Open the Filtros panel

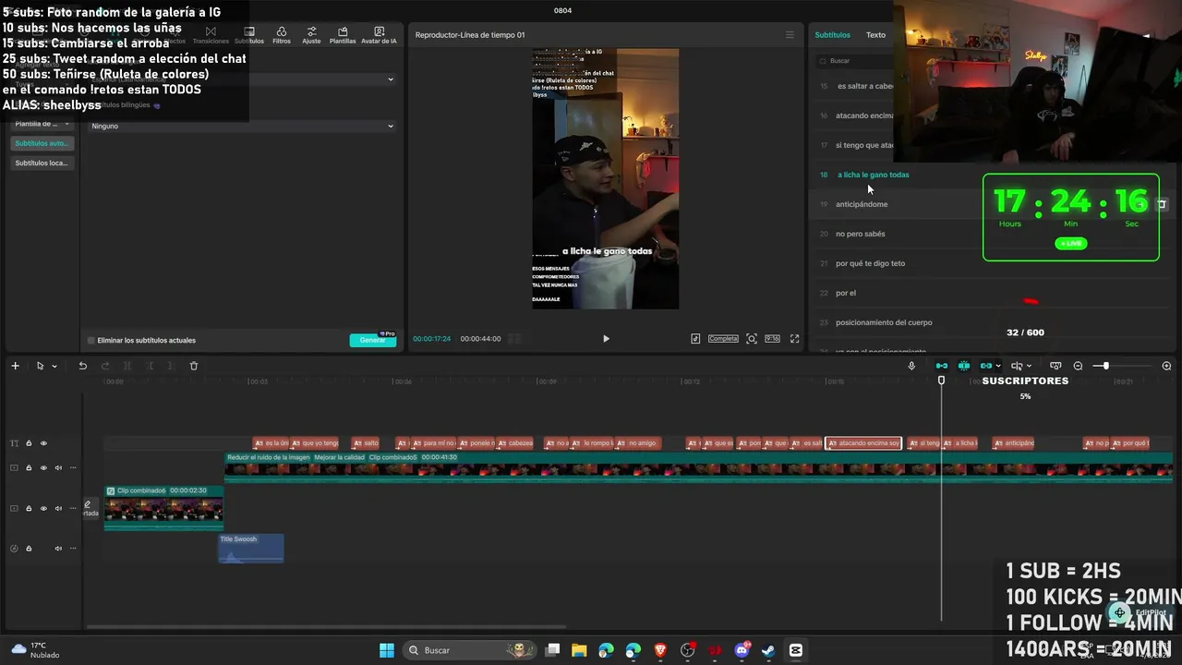tap(282, 35)
